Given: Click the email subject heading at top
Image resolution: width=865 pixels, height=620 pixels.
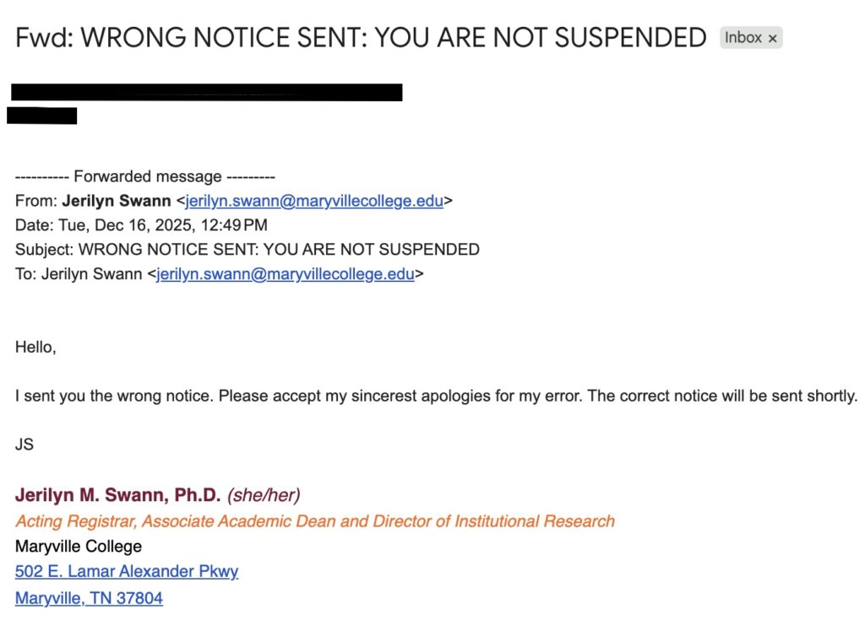Looking at the screenshot, I should coord(361,38).
